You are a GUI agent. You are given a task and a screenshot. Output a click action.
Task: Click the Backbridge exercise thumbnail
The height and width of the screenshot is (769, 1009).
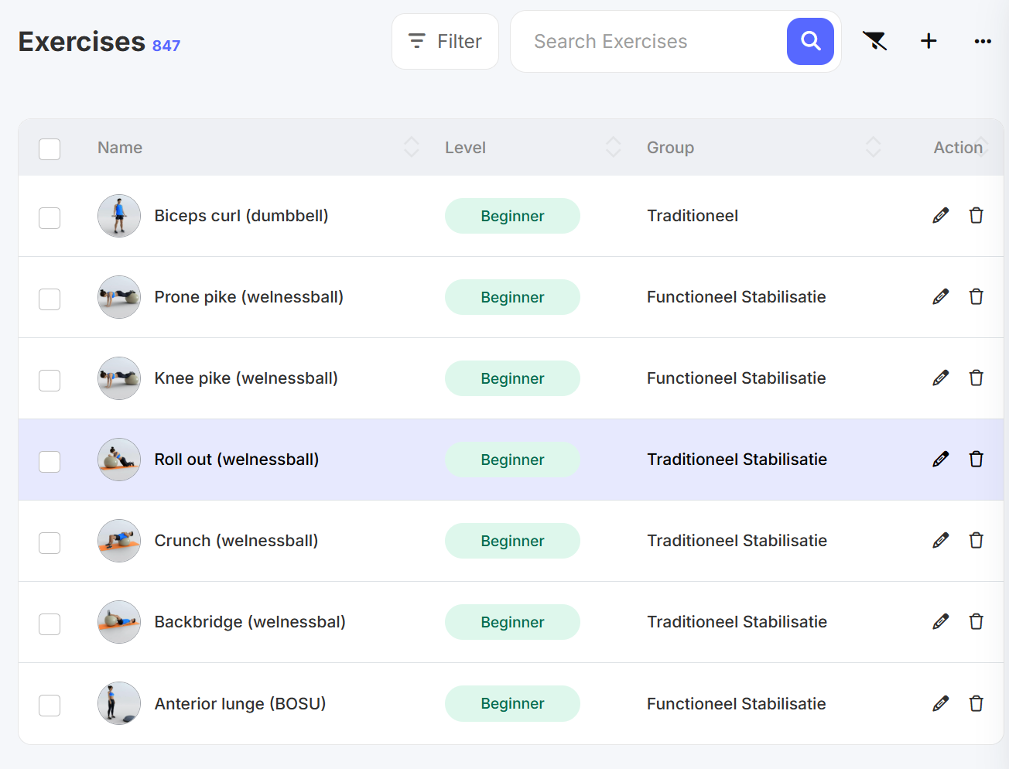click(x=119, y=622)
